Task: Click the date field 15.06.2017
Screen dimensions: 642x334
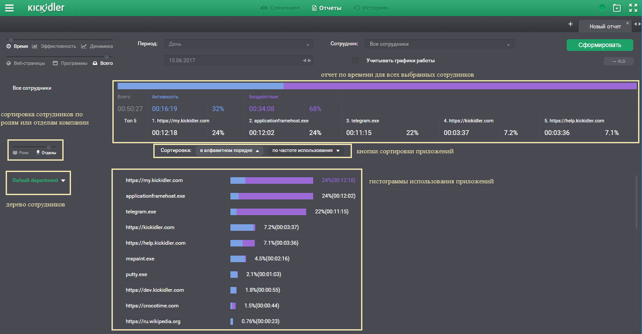Action: [239, 61]
